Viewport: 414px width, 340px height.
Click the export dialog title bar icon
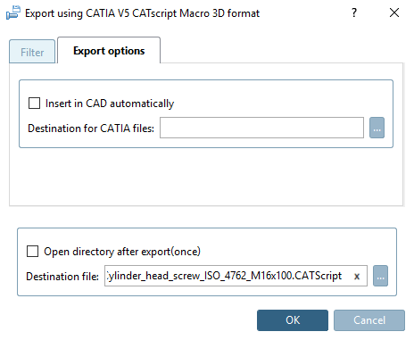point(13,12)
